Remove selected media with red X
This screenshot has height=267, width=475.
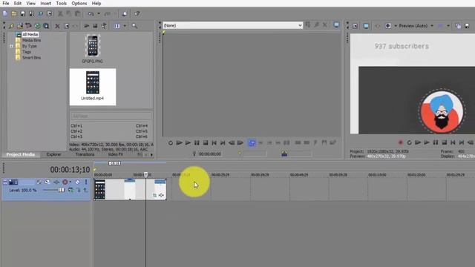pos(57,26)
